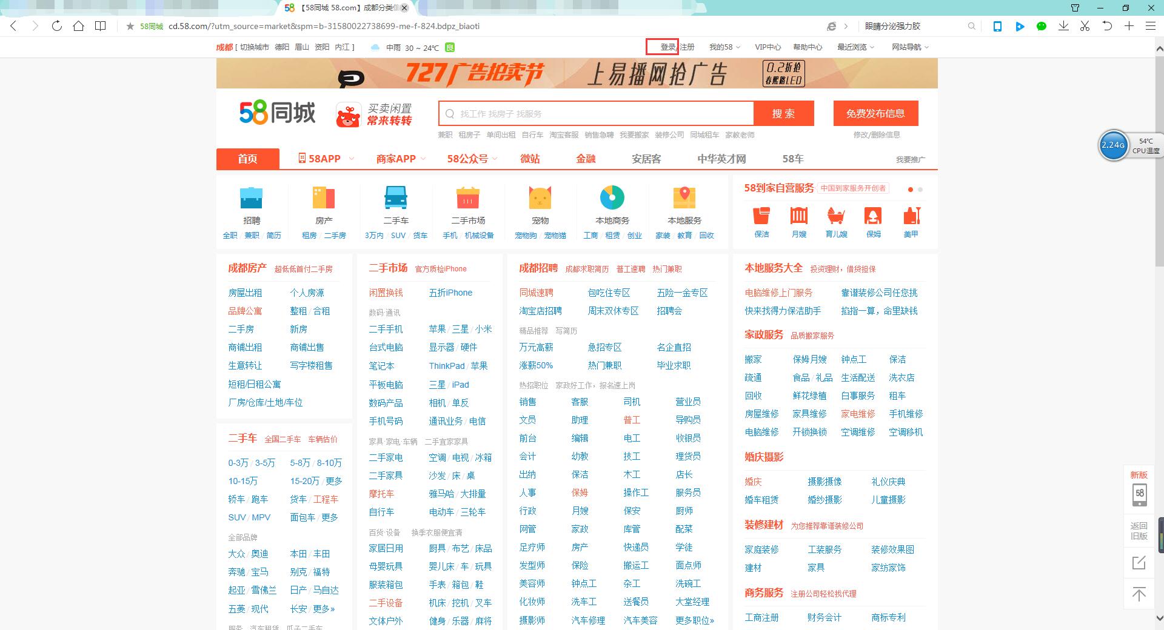Go back using browser back arrow
1164x630 pixels.
click(x=13, y=26)
